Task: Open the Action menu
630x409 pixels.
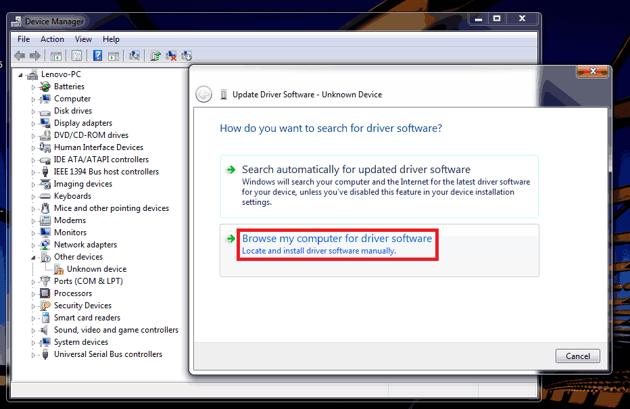Action: (x=52, y=39)
